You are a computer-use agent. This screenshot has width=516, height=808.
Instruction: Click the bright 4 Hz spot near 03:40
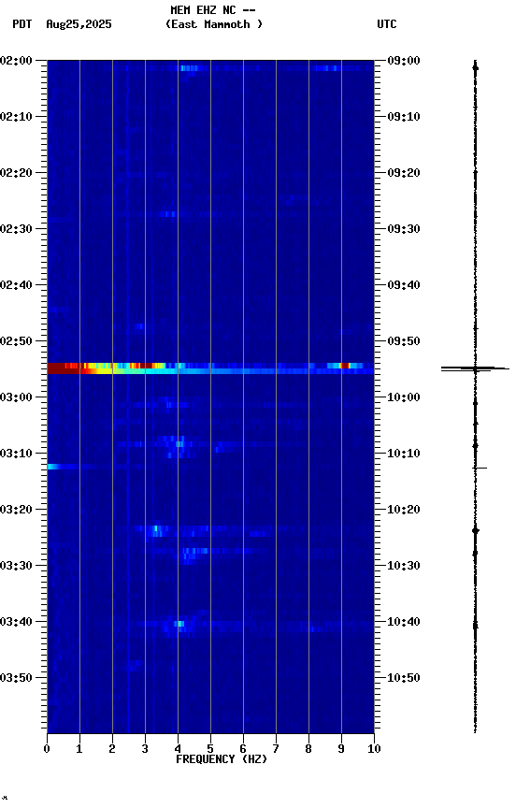pyautogui.click(x=179, y=624)
